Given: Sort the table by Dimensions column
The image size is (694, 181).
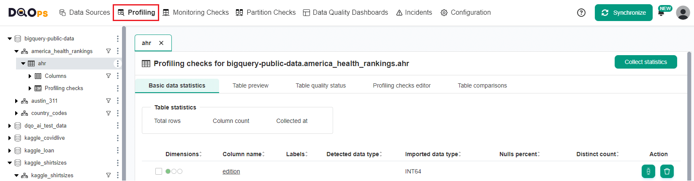Looking at the screenshot, I should 201,154.
